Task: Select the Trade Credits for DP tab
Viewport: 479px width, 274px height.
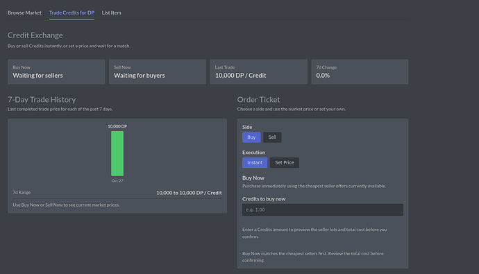Action: pos(72,12)
